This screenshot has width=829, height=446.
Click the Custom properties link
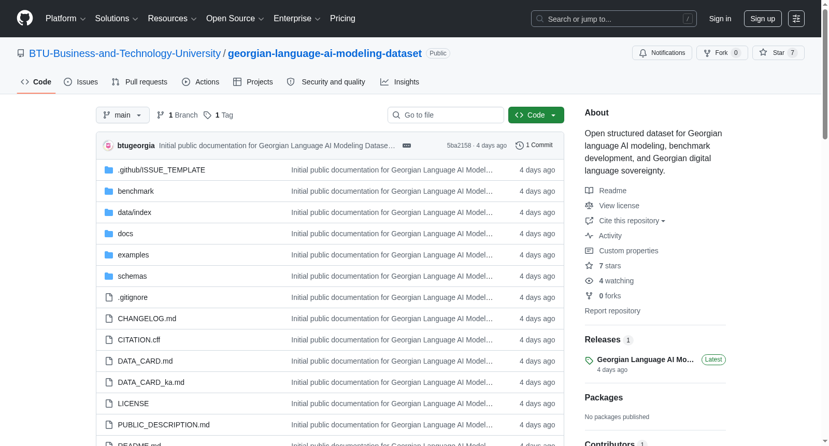pos(628,251)
